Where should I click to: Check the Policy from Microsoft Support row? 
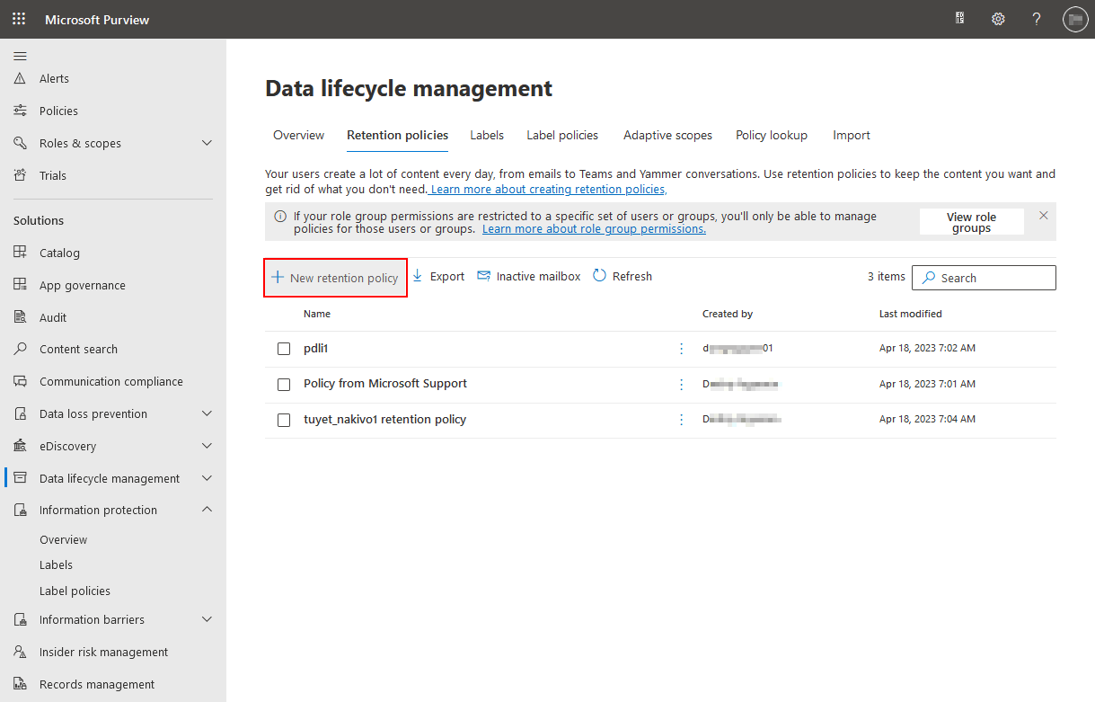(x=284, y=384)
